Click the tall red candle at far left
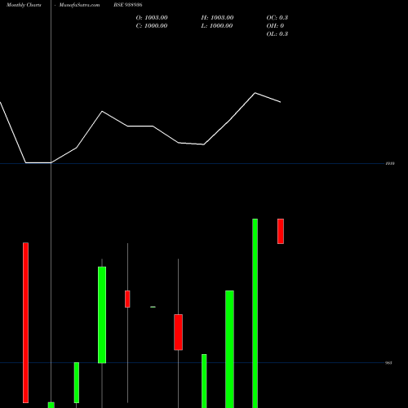The width and height of the screenshot is (408, 408). pyautogui.click(x=25, y=322)
